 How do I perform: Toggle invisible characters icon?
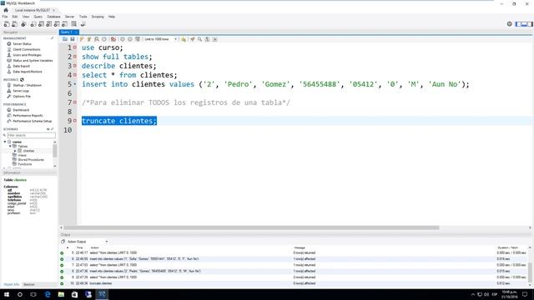208,39
